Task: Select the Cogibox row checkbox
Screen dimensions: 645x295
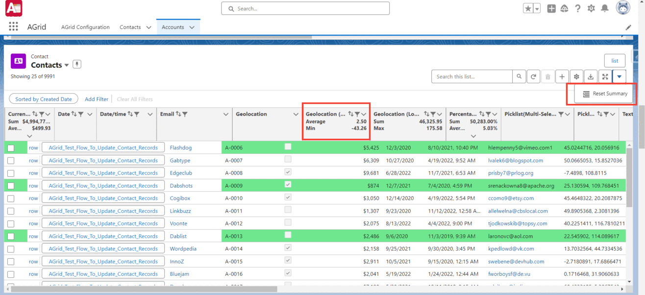Action: pyautogui.click(x=11, y=198)
